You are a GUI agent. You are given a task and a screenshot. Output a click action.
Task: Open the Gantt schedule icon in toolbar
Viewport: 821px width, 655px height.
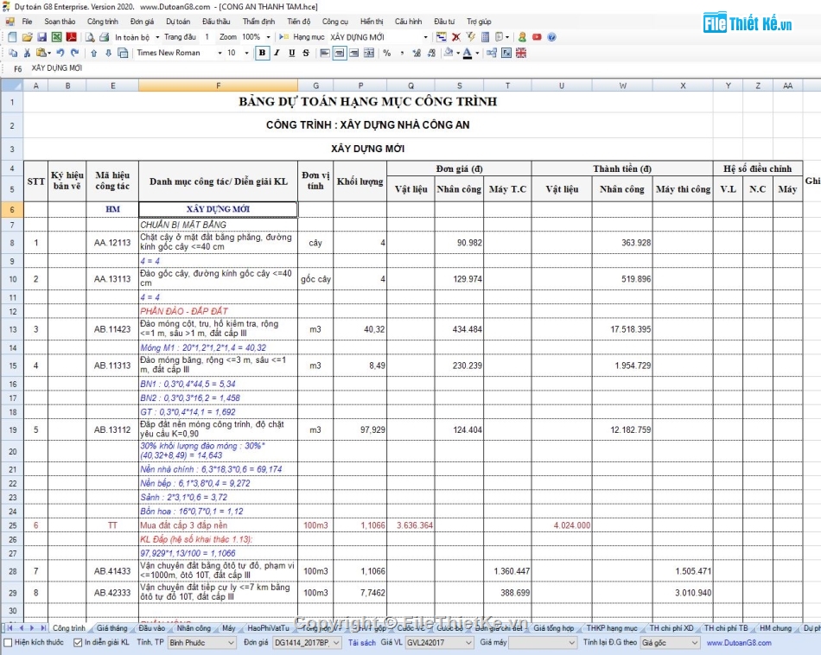click(442, 37)
